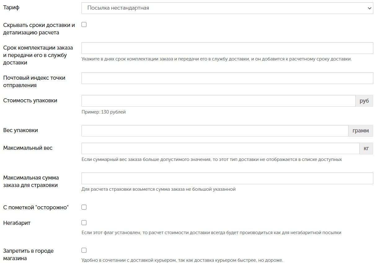This screenshot has height=267, width=378.
Task: Check the Негабарит checkbox
Action: click(x=84, y=223)
